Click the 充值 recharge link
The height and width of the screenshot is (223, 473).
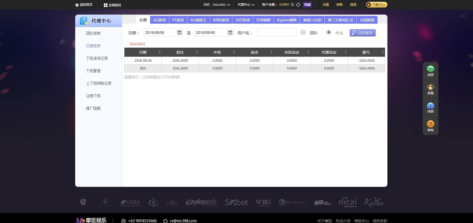pyautogui.click(x=325, y=5)
